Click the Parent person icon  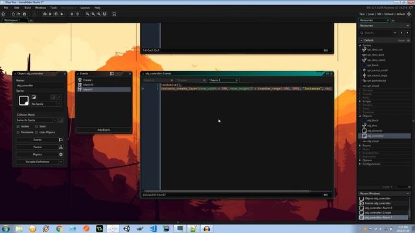pyautogui.click(x=61, y=147)
